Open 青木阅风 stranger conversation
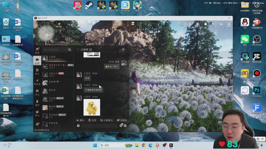This screenshot has width=266, height=149. click(x=58, y=116)
